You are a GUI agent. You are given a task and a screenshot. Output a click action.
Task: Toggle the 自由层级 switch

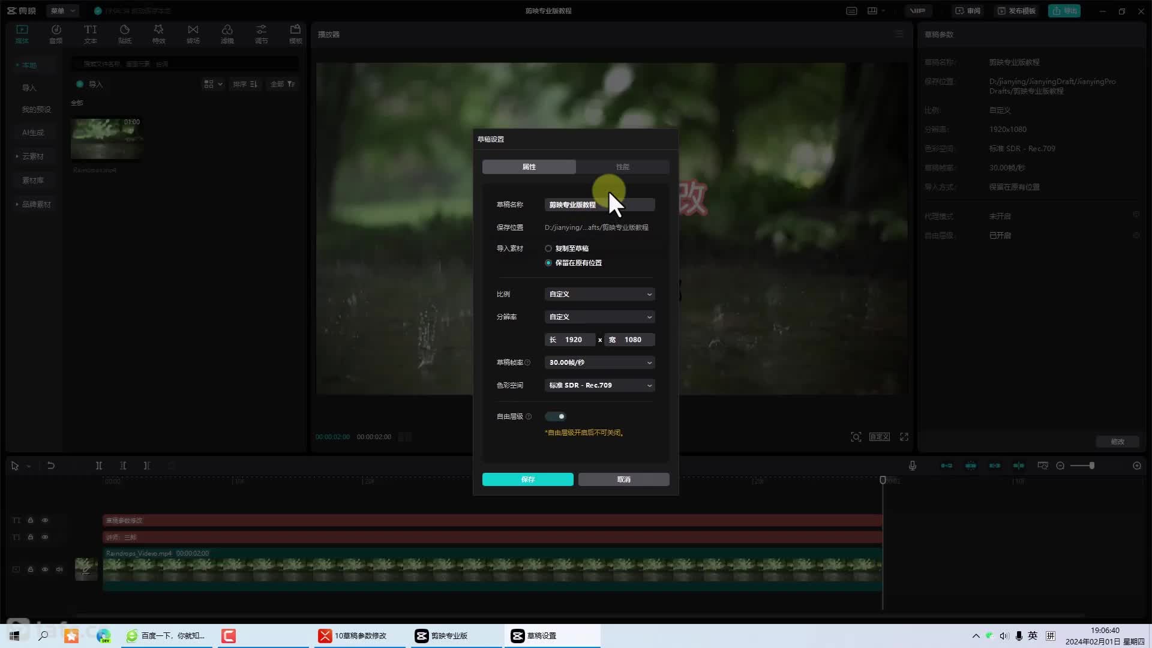555,416
